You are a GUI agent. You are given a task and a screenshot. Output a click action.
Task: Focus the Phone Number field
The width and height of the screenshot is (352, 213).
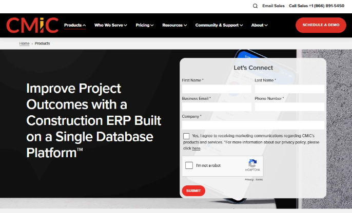pyautogui.click(x=289, y=107)
